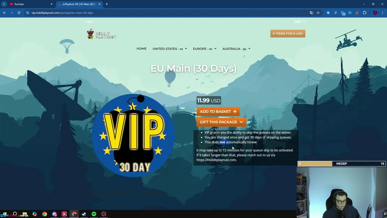Click the address bar URL

[x=62, y=13]
